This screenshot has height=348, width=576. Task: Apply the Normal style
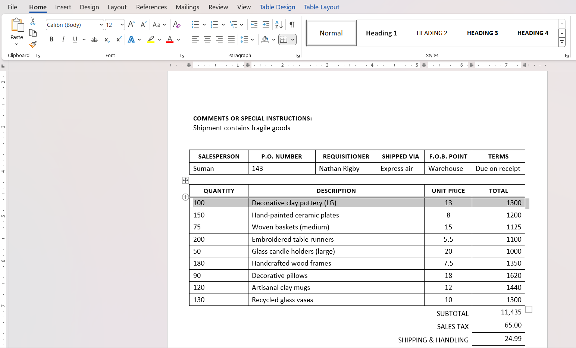[331, 33]
